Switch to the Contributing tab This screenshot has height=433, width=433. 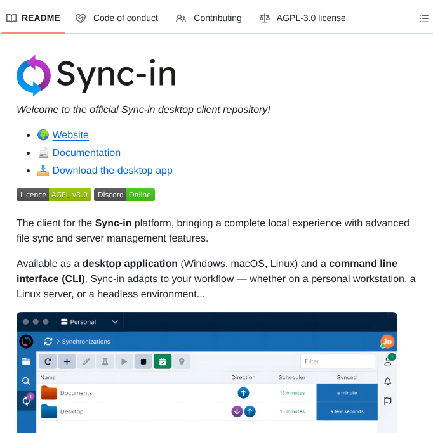pyautogui.click(x=209, y=18)
